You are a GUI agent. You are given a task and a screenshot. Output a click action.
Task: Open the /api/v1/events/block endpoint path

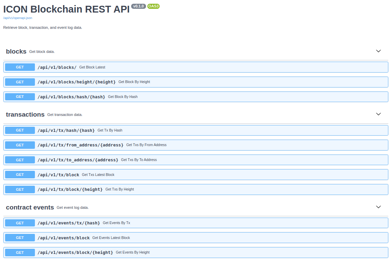coord(64,238)
